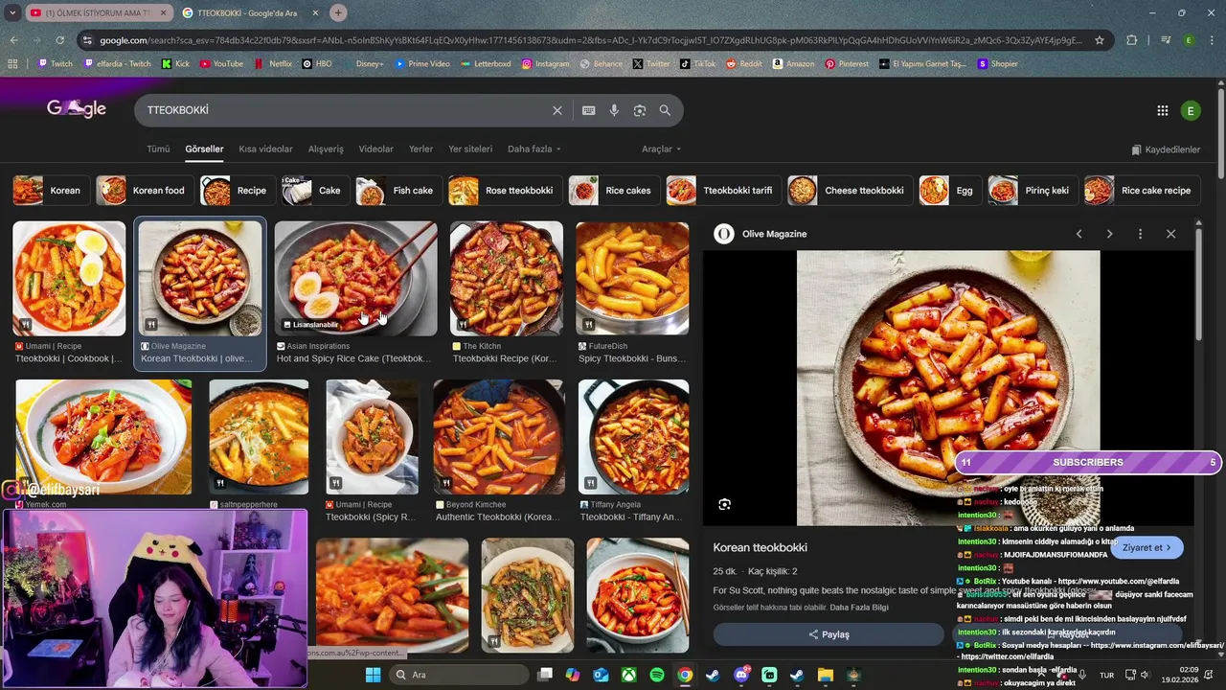1226x690 pixels.
Task: Switch to the 'Videolar' tab
Action: pyautogui.click(x=375, y=149)
